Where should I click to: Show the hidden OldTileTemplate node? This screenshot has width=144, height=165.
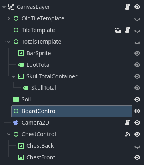(137, 20)
